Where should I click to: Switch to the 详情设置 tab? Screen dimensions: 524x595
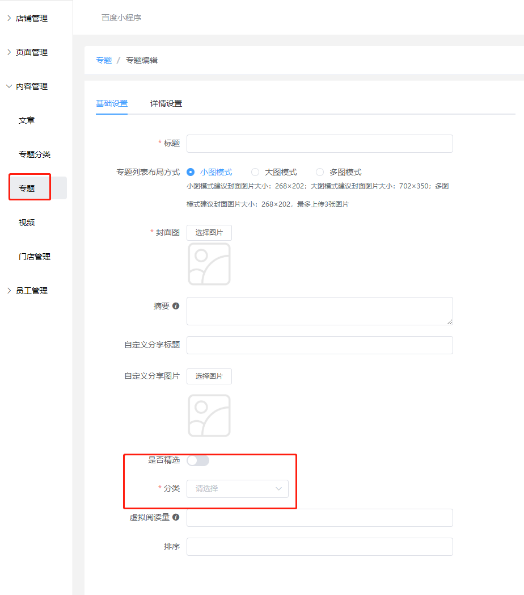(x=166, y=103)
